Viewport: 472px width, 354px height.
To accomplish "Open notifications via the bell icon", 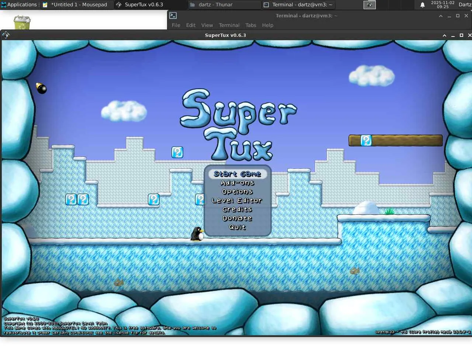I will pos(423,5).
